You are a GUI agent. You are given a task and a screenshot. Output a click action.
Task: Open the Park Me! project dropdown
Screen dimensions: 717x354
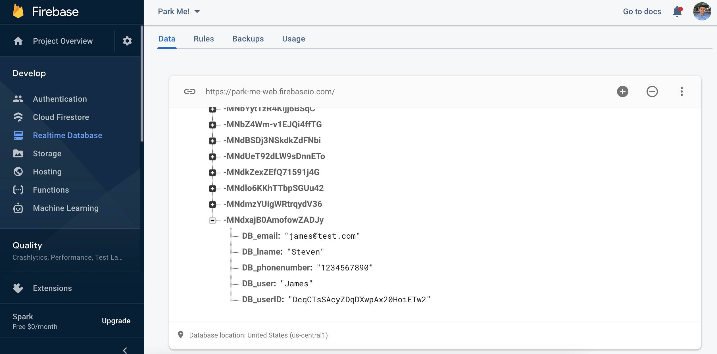(x=179, y=11)
